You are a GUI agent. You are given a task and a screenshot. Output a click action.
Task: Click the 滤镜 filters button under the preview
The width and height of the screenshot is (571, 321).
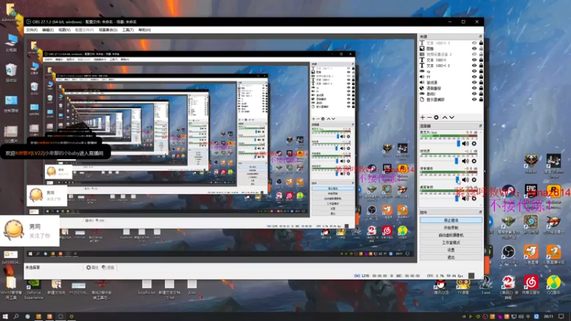[108, 267]
